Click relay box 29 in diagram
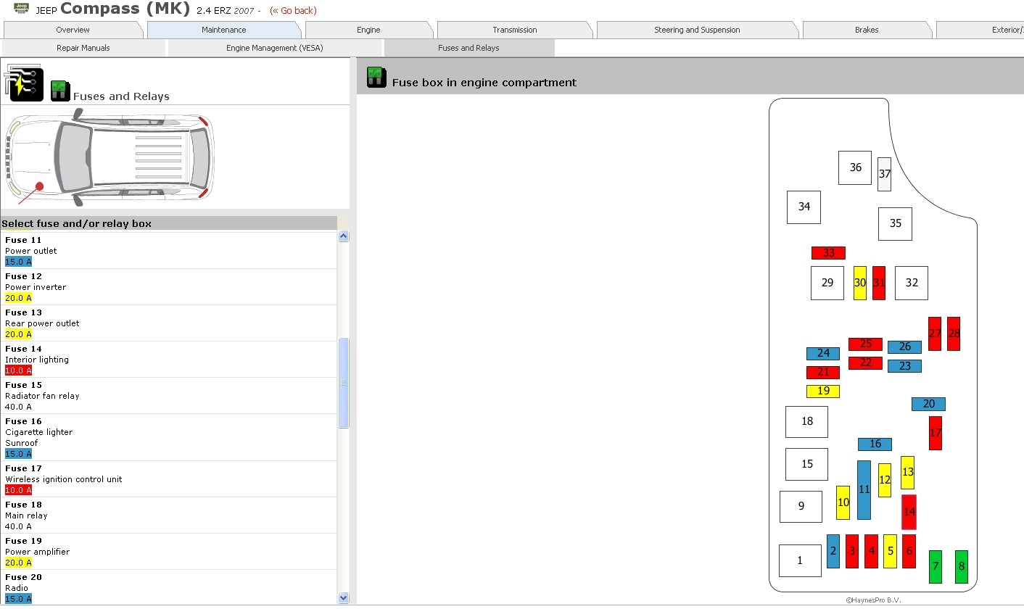This screenshot has height=609, width=1024. [827, 283]
